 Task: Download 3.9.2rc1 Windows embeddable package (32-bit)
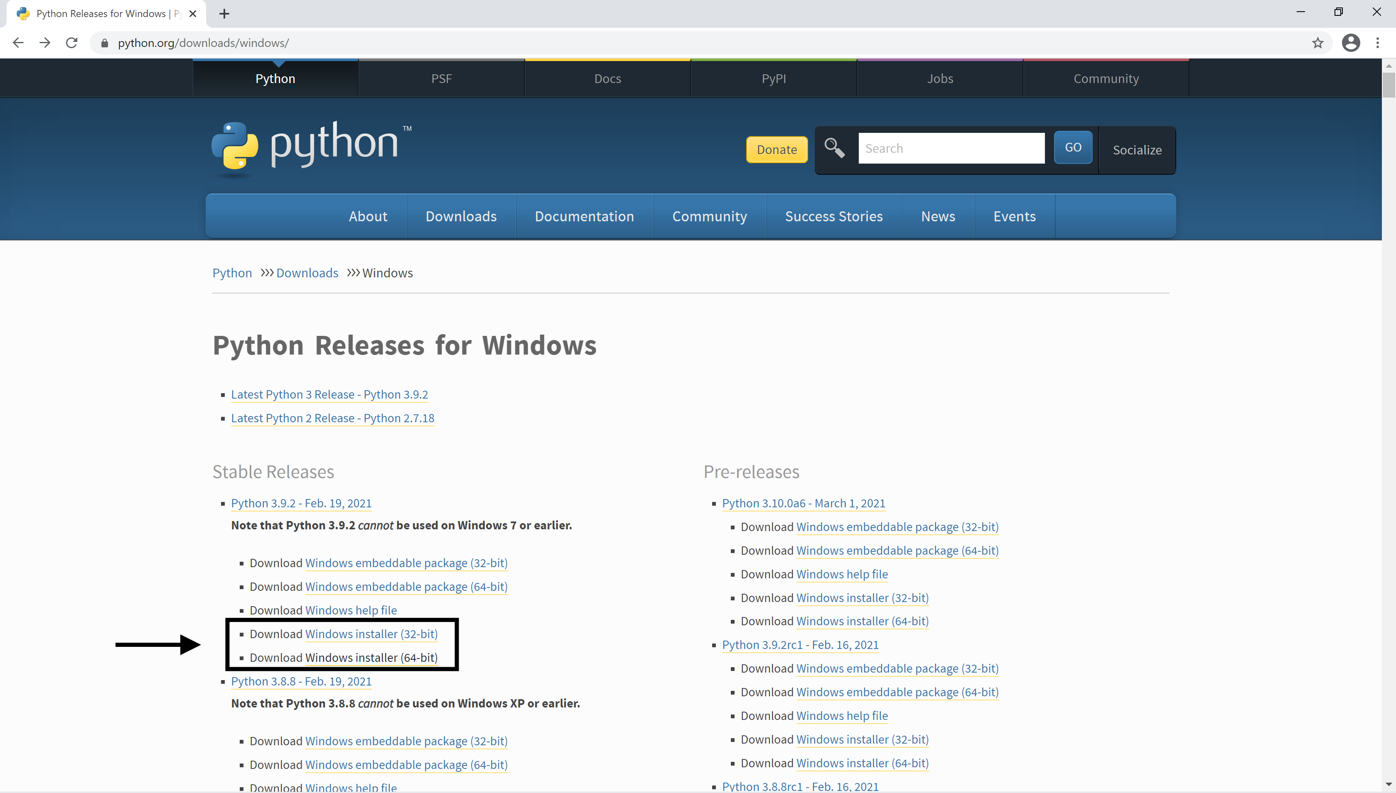pos(897,668)
